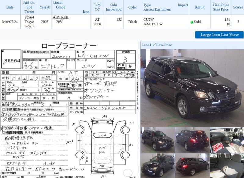
Task: Click the Color column header
Action: click(x=133, y=7)
